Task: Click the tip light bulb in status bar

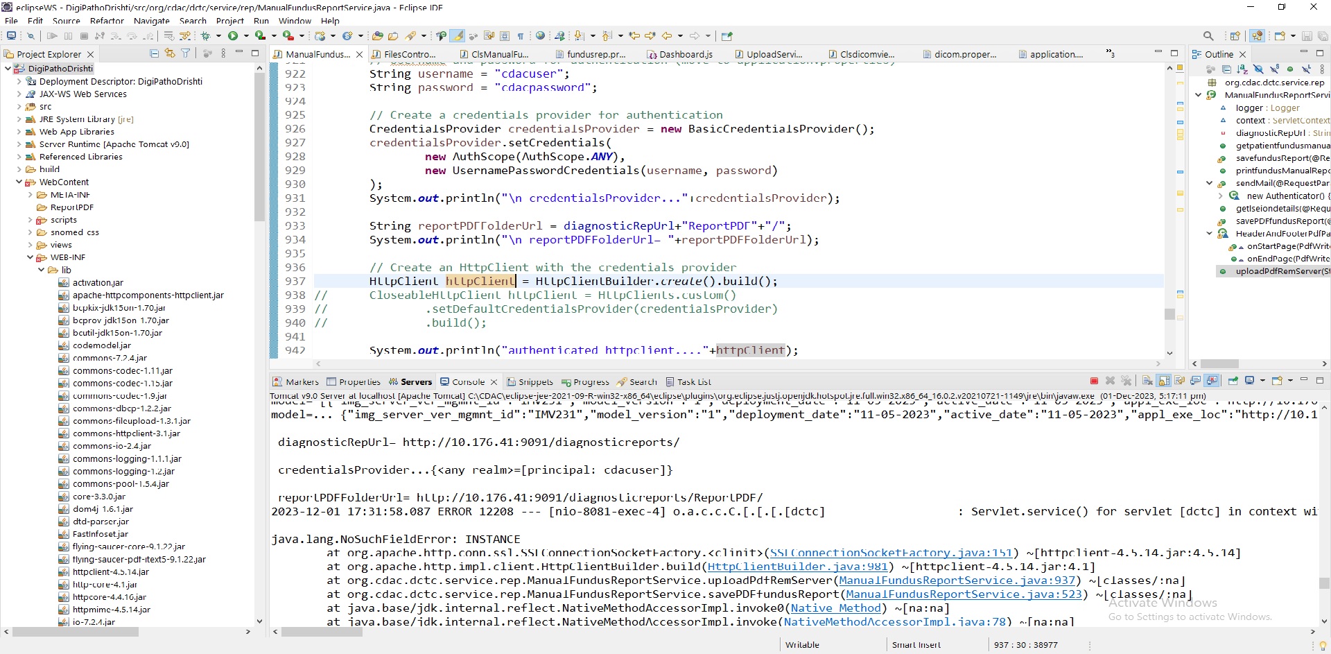Action: [1323, 646]
